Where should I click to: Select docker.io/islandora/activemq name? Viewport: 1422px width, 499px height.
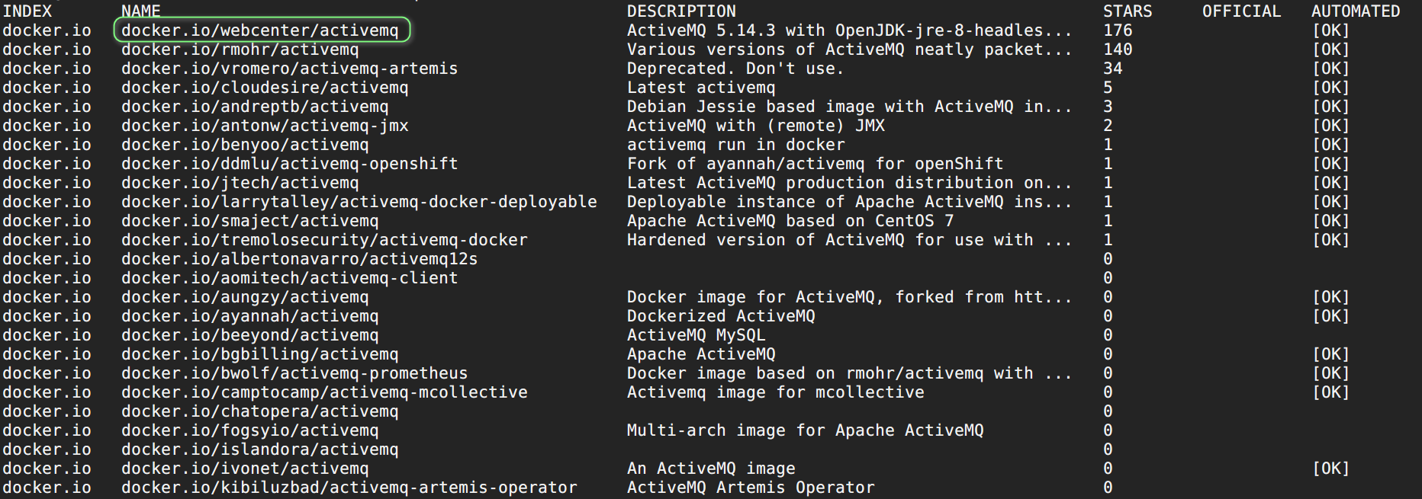click(x=260, y=449)
